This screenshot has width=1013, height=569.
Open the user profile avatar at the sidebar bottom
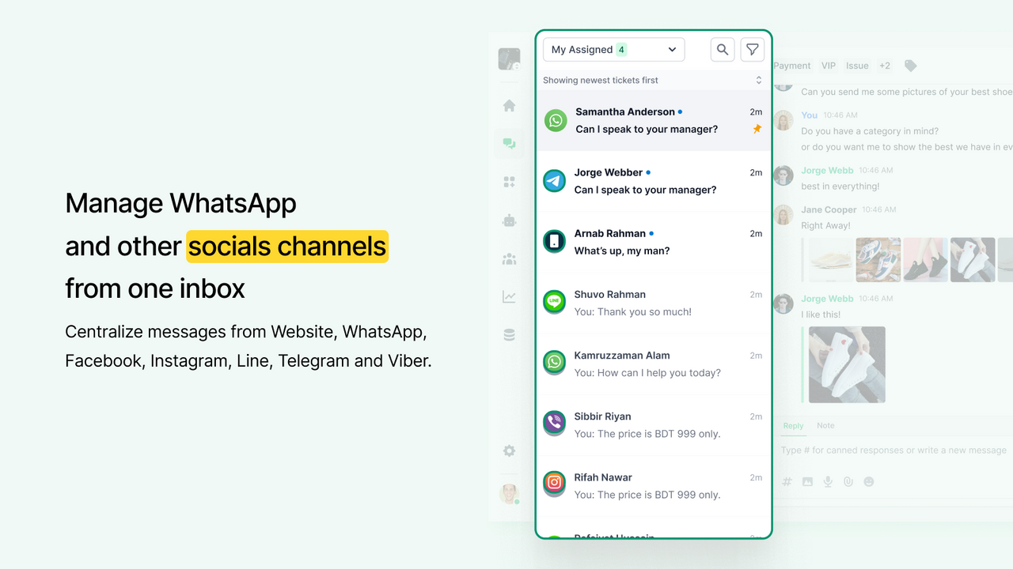pyautogui.click(x=509, y=494)
